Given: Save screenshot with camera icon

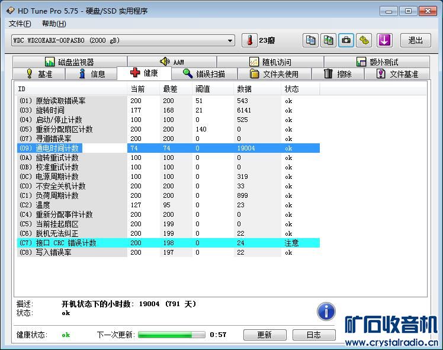Looking at the screenshot, I should (346, 40).
